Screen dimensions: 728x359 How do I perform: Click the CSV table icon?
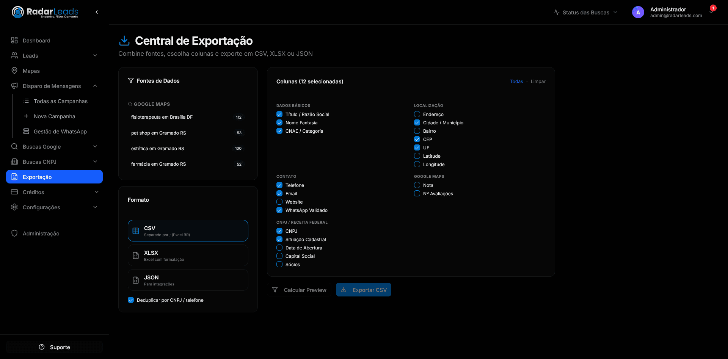pos(136,231)
